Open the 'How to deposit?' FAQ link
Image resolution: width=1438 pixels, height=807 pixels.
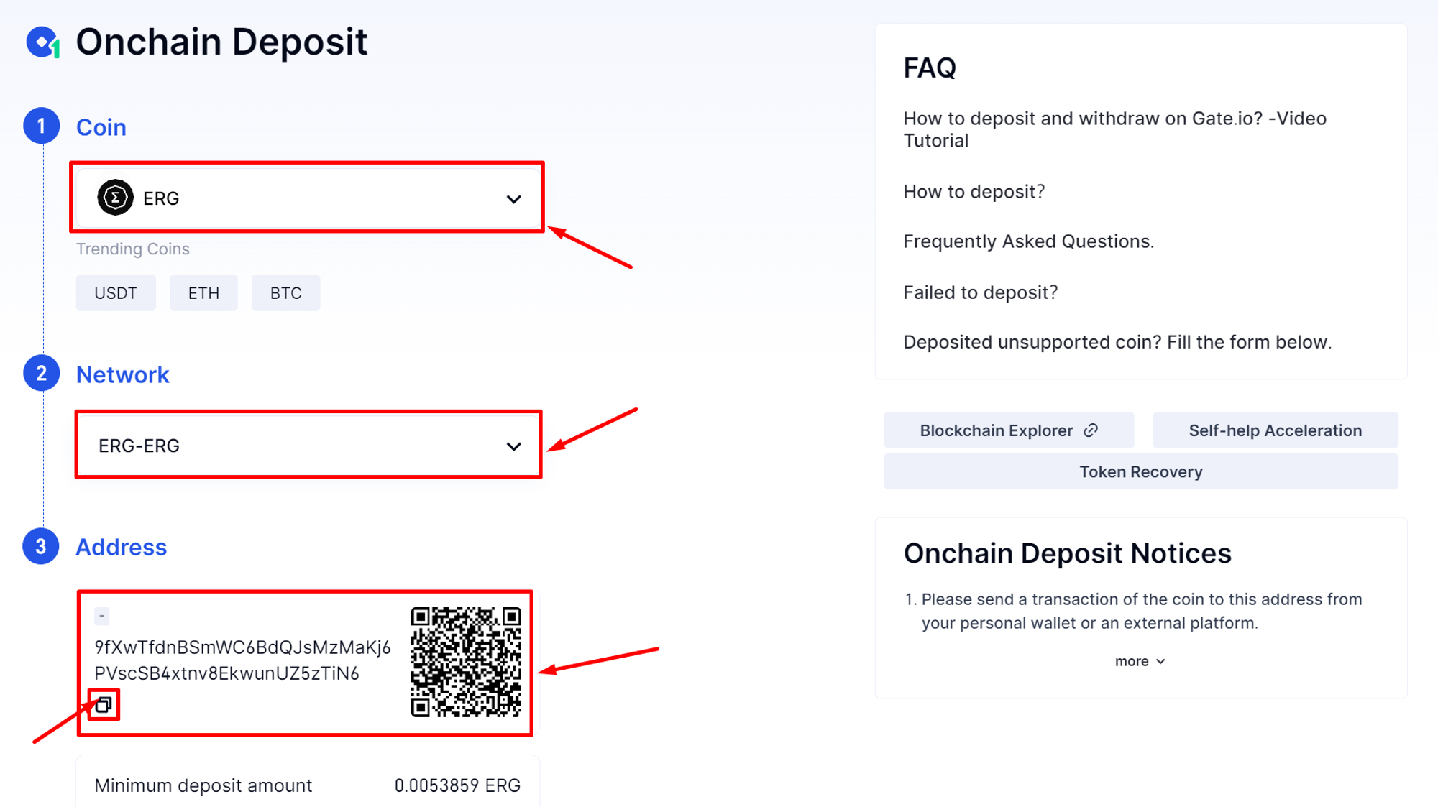pyautogui.click(x=974, y=192)
